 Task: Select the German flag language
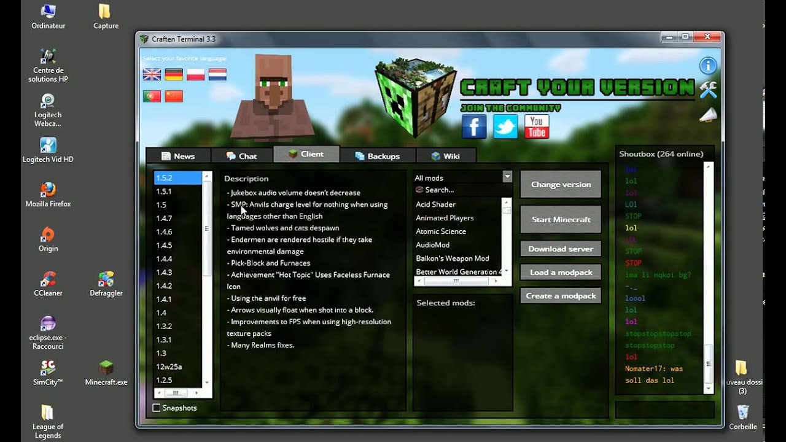point(174,74)
